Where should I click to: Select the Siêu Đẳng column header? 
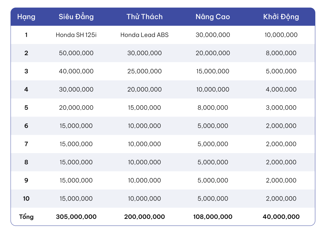click(76, 16)
